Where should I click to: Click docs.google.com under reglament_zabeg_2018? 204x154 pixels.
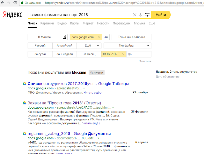tap(40, 138)
